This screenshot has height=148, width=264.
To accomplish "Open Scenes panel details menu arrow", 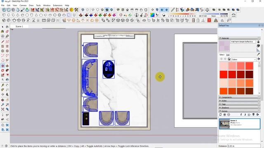I will click(x=257, y=114).
